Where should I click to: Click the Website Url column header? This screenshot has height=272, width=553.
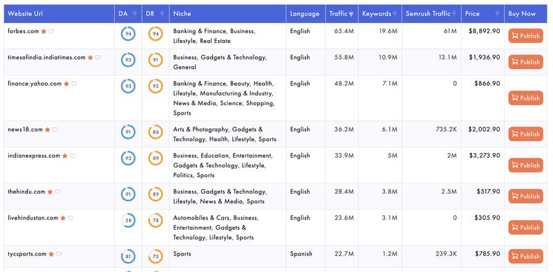pyautogui.click(x=59, y=14)
